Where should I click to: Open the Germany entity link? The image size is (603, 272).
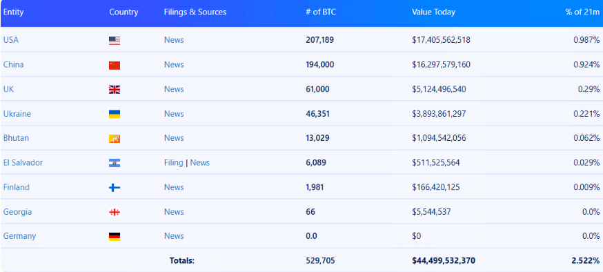pos(19,236)
